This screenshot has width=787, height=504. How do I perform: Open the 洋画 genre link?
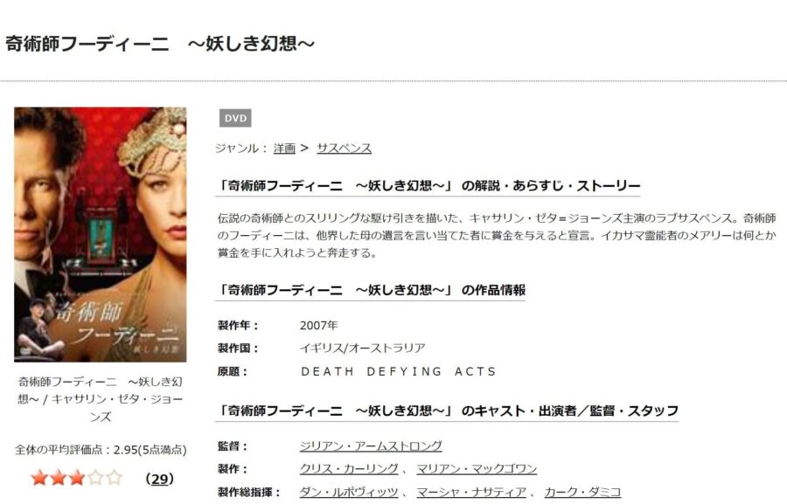tap(284, 148)
